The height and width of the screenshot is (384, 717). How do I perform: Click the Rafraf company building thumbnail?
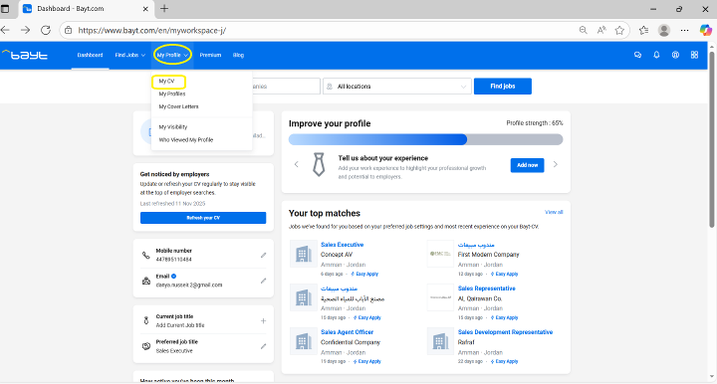440,341
